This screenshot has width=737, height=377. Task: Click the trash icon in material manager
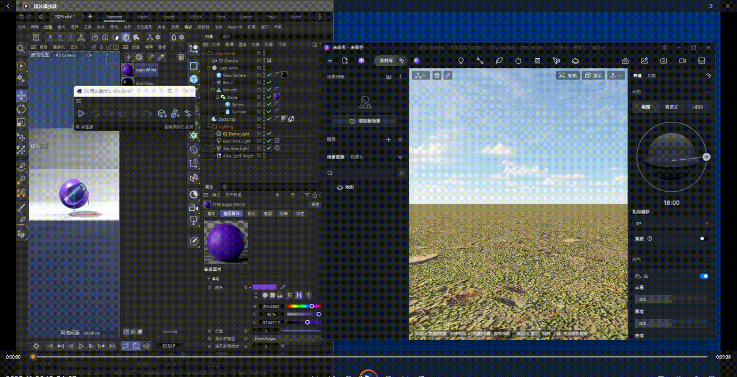click(x=181, y=57)
